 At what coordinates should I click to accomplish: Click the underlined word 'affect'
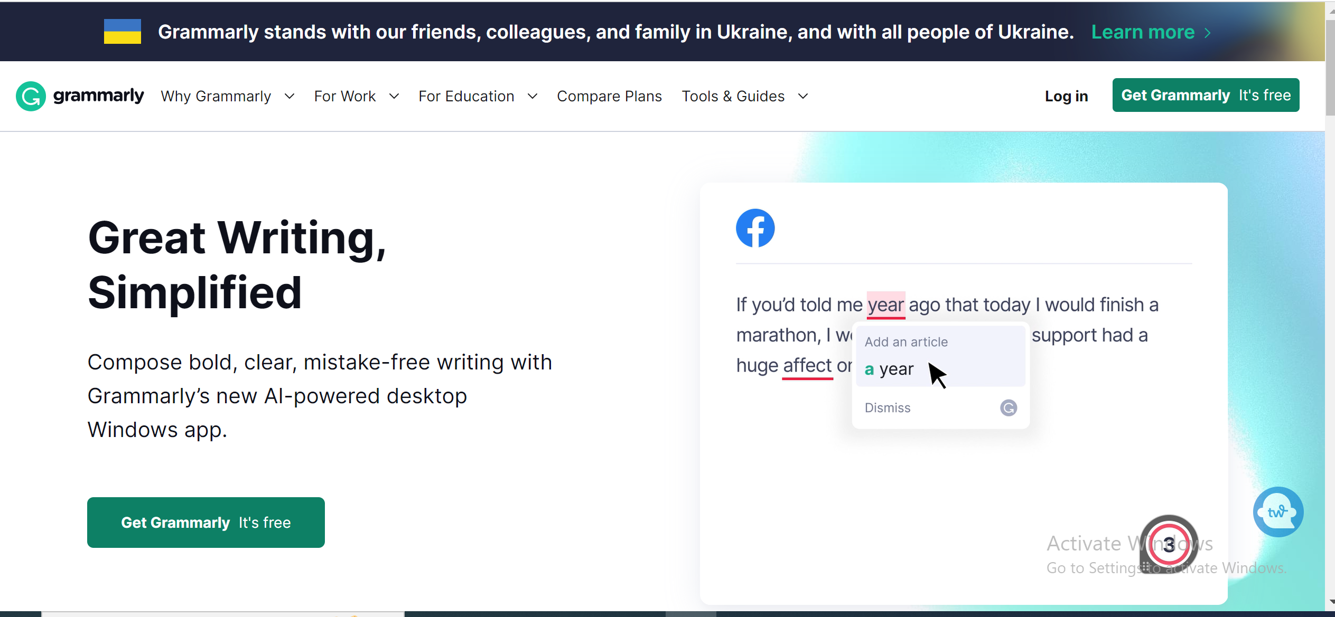click(807, 365)
